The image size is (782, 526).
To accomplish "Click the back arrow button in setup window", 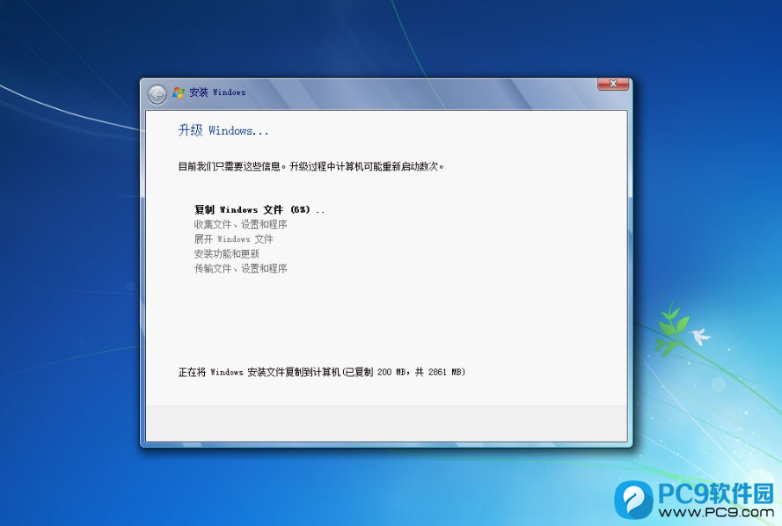I will coord(157,94).
